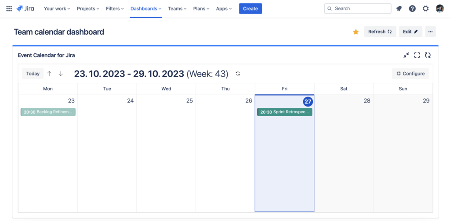Open the help question mark icon
The image size is (450, 221).
pos(412,9)
